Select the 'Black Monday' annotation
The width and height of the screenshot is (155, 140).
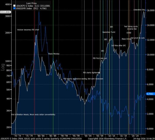click(54, 54)
